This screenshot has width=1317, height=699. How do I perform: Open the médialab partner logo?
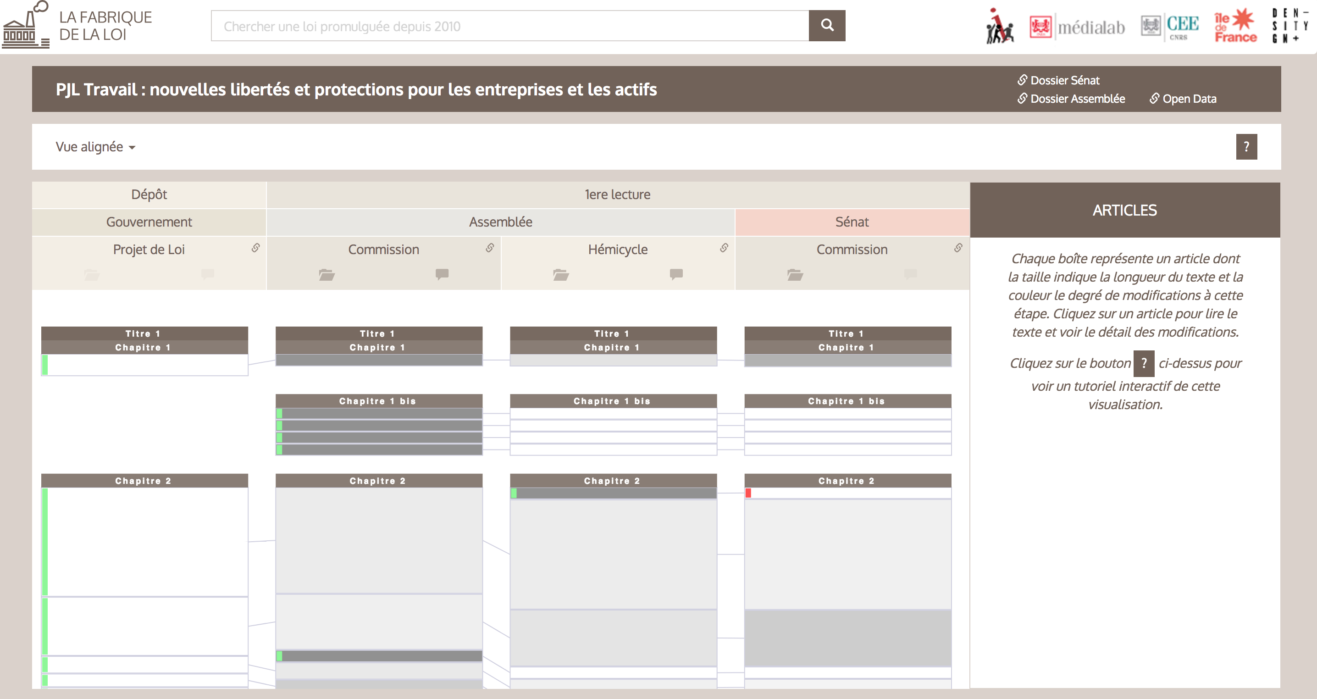[x=1077, y=27]
